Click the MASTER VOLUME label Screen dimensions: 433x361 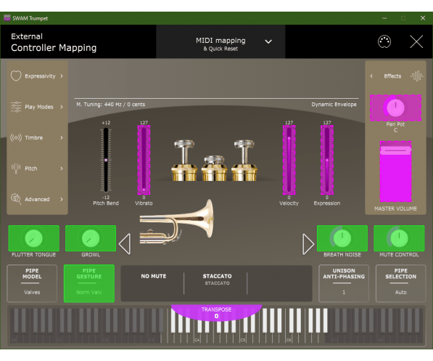tap(395, 208)
